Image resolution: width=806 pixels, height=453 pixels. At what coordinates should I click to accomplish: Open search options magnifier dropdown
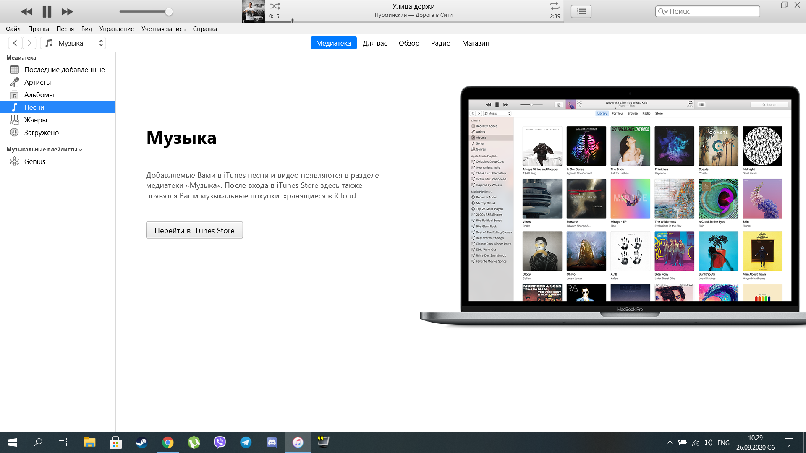coord(663,11)
